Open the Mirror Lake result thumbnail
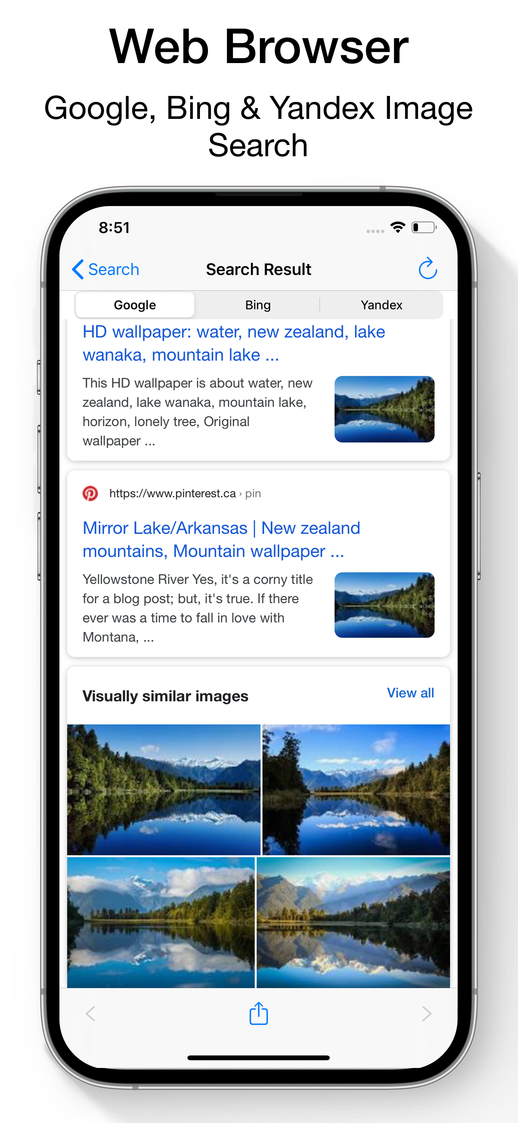This screenshot has height=1123, width=518. click(x=384, y=605)
